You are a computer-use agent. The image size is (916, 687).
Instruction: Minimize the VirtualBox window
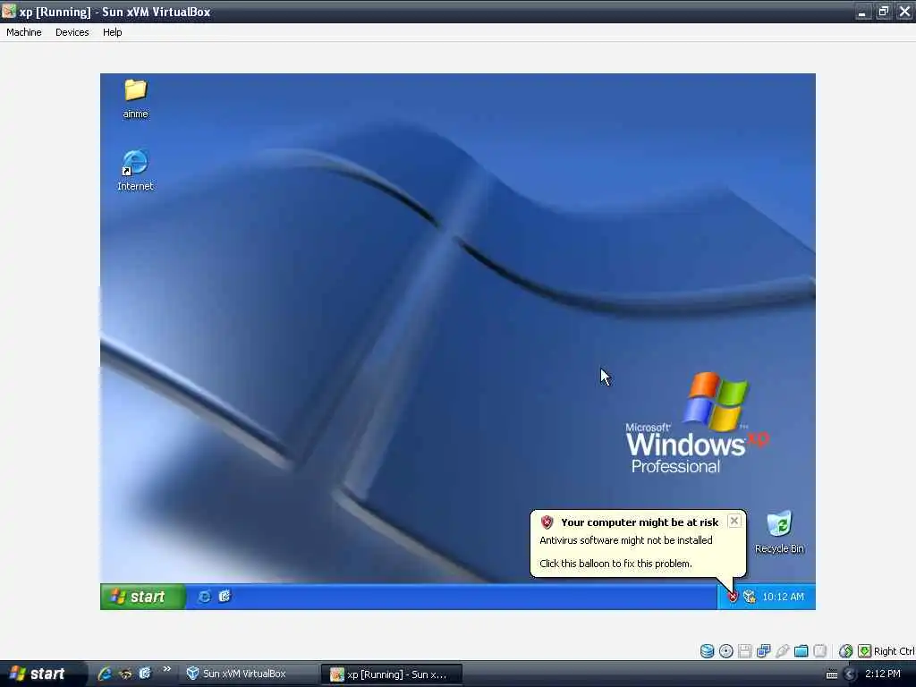(x=861, y=12)
